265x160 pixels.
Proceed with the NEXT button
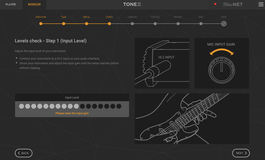tap(241, 153)
